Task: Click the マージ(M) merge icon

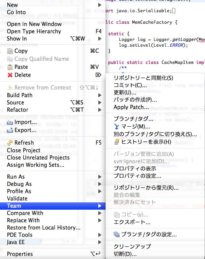Action: (x=117, y=127)
